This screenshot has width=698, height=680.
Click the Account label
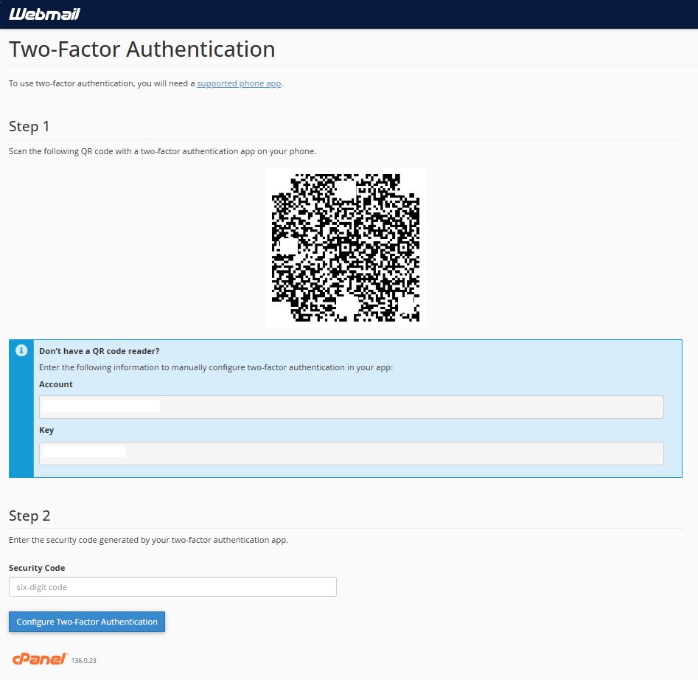(55, 384)
